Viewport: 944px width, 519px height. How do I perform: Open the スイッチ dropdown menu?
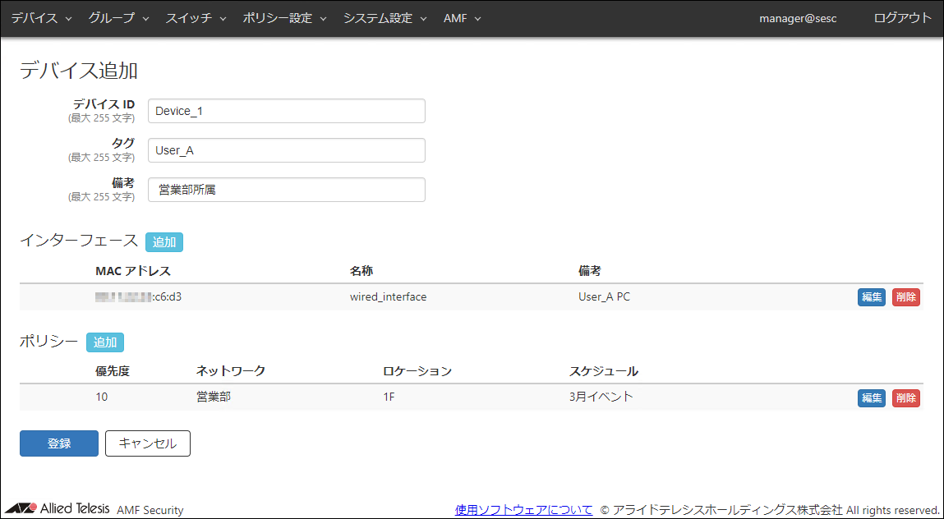tap(196, 18)
